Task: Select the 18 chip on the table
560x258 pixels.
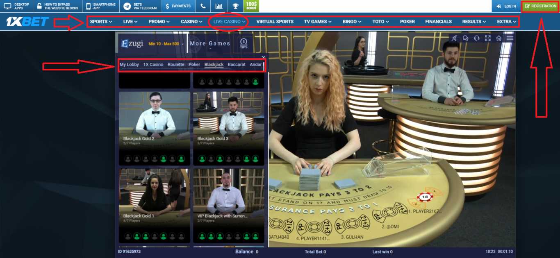Action: pyautogui.click(x=425, y=197)
